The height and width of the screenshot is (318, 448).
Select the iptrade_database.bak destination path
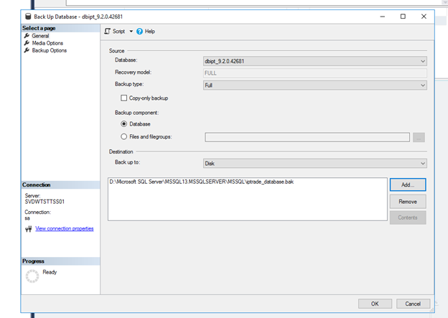coord(202,182)
